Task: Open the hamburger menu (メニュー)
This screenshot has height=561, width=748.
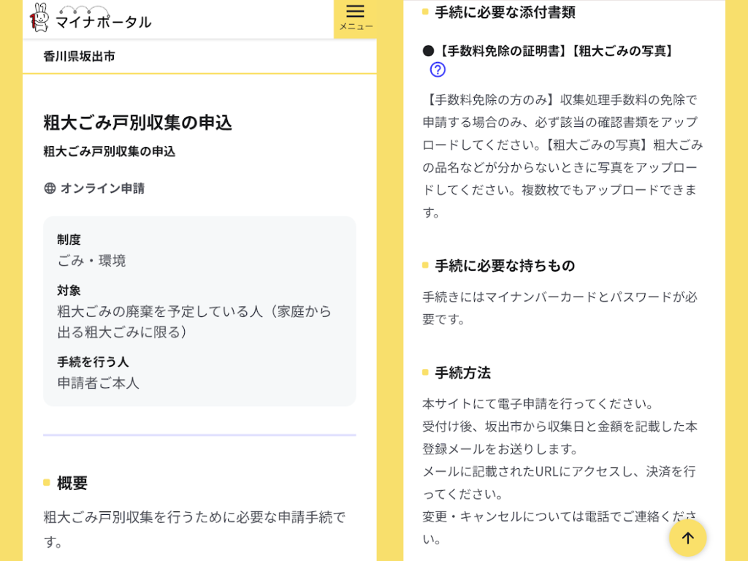Action: pos(355,18)
